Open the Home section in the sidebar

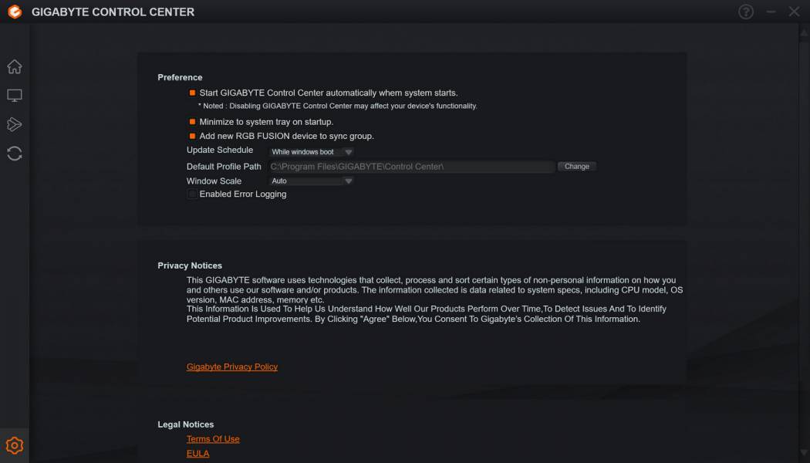point(14,66)
